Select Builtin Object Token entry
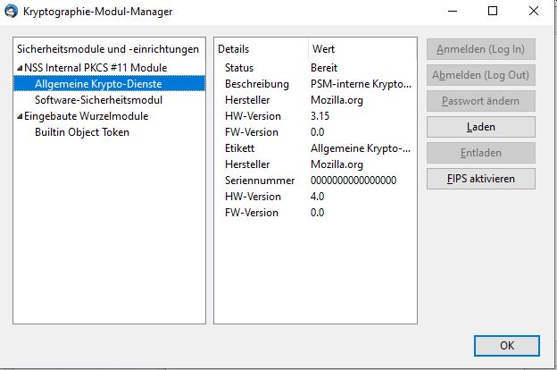This screenshot has width=557, height=370. click(82, 132)
